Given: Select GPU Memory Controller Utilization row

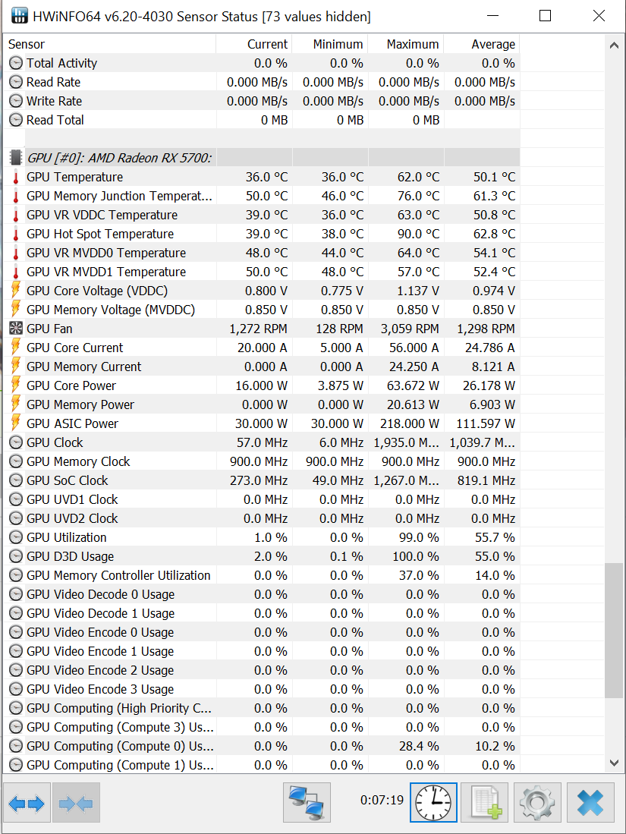Looking at the screenshot, I should (x=262, y=575).
